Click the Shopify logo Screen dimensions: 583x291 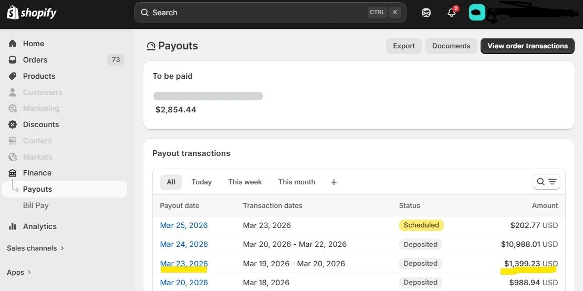coord(32,13)
